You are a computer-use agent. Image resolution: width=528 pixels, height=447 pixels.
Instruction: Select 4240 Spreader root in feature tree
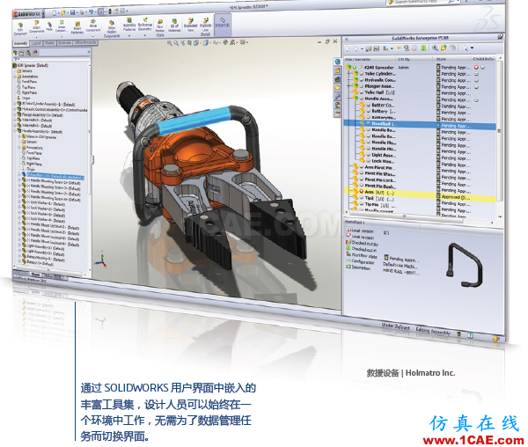point(30,65)
